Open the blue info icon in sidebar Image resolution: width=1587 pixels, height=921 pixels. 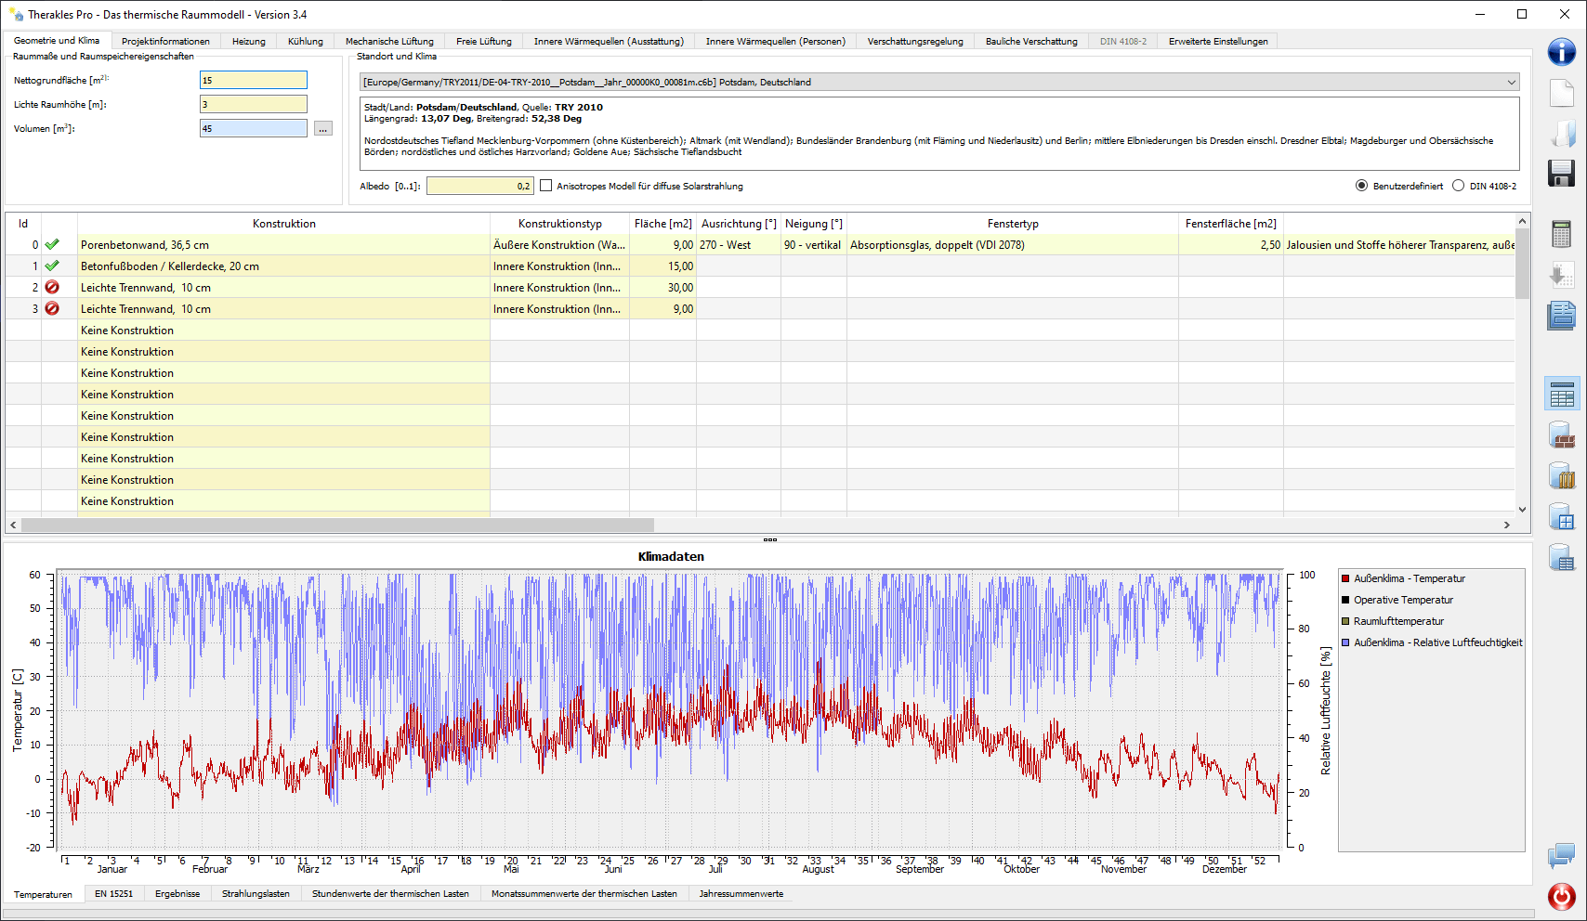point(1561,52)
